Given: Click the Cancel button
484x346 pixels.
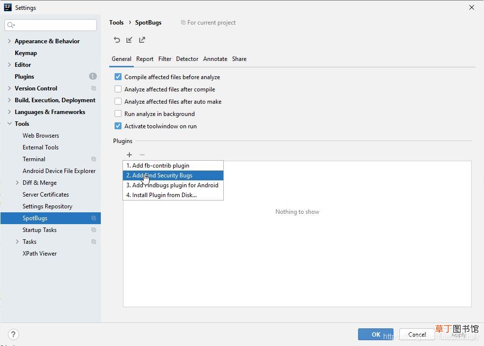Looking at the screenshot, I should pos(417,334).
